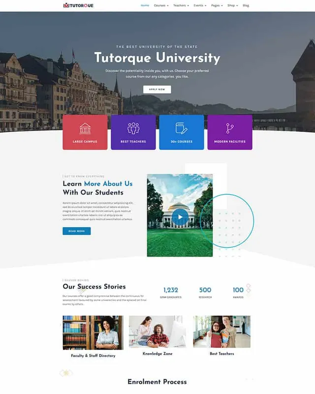Follow the Best Teachers caption link
The height and width of the screenshot is (394, 315).
point(222,354)
